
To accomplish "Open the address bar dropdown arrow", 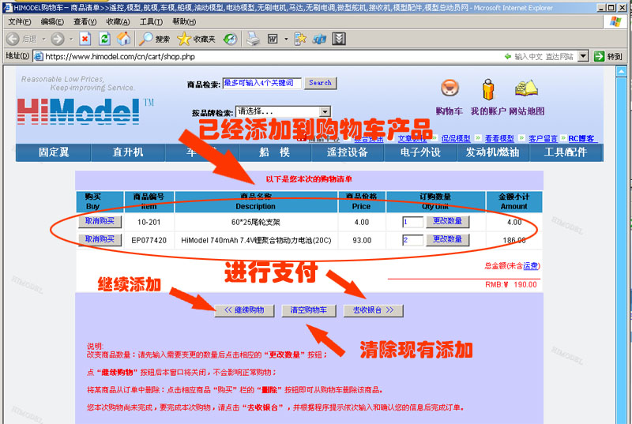I will tap(583, 56).
